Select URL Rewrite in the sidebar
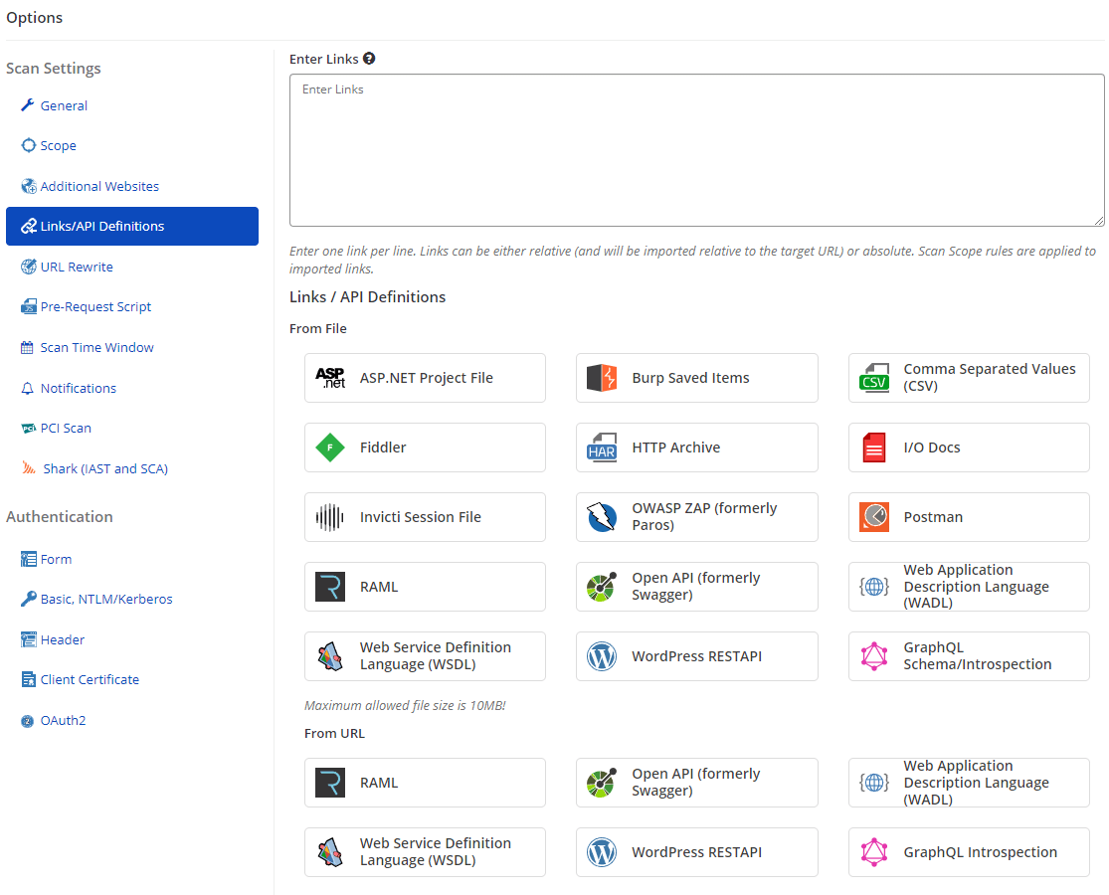The image size is (1109, 895). pyautogui.click(x=77, y=267)
